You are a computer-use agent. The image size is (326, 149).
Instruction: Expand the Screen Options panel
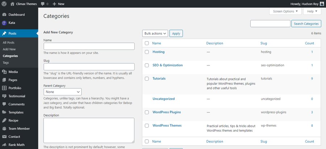[x=285, y=12]
